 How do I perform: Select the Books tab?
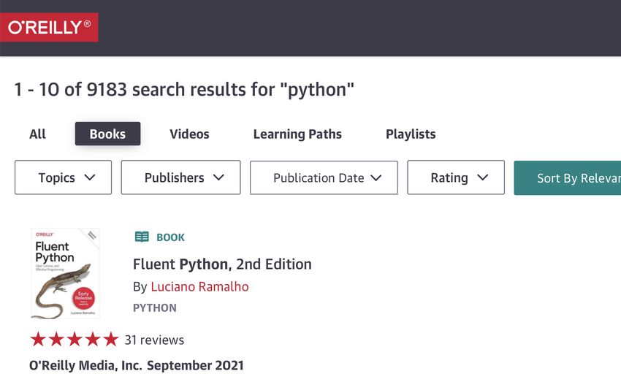(107, 134)
